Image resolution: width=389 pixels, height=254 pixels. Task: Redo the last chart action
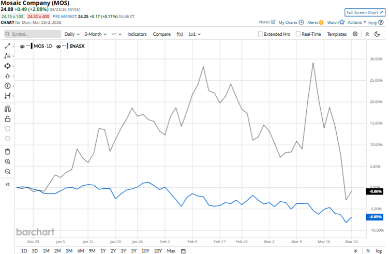[7, 139]
